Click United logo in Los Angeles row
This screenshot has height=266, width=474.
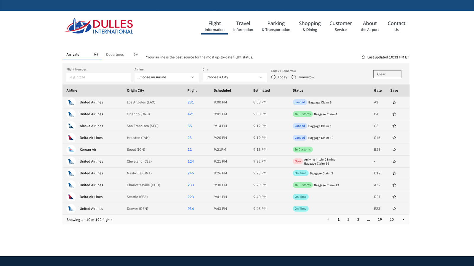(x=71, y=102)
